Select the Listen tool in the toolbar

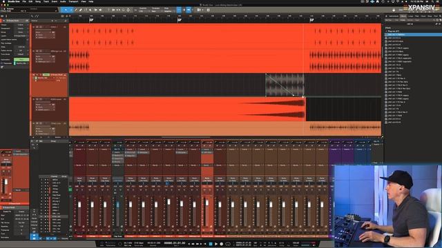(100, 10)
